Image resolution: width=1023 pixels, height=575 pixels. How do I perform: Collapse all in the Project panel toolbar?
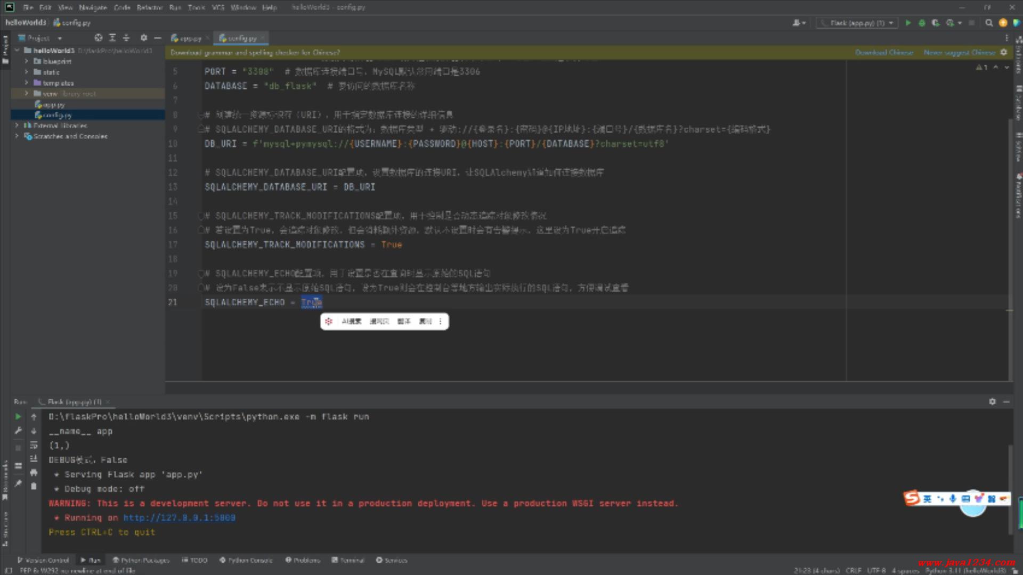[x=126, y=38]
